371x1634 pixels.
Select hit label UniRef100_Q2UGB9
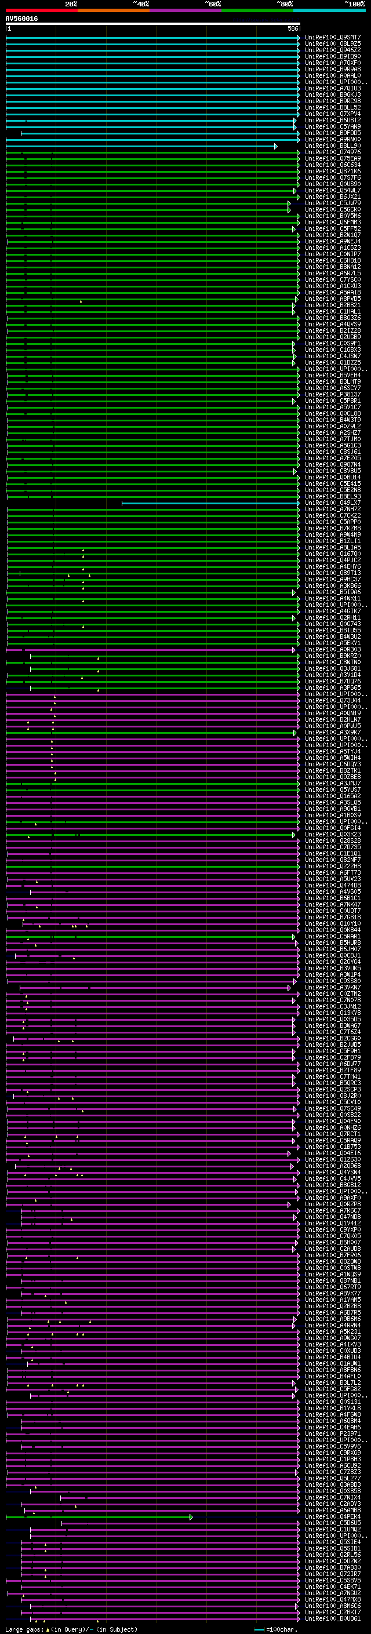[x=333, y=337]
